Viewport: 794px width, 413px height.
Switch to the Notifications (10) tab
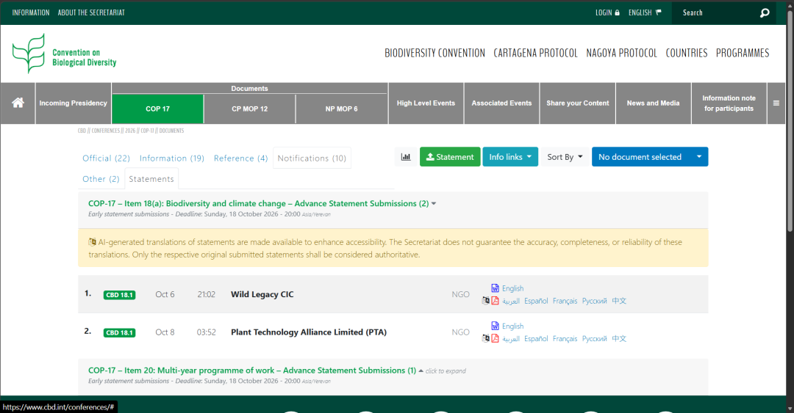312,158
